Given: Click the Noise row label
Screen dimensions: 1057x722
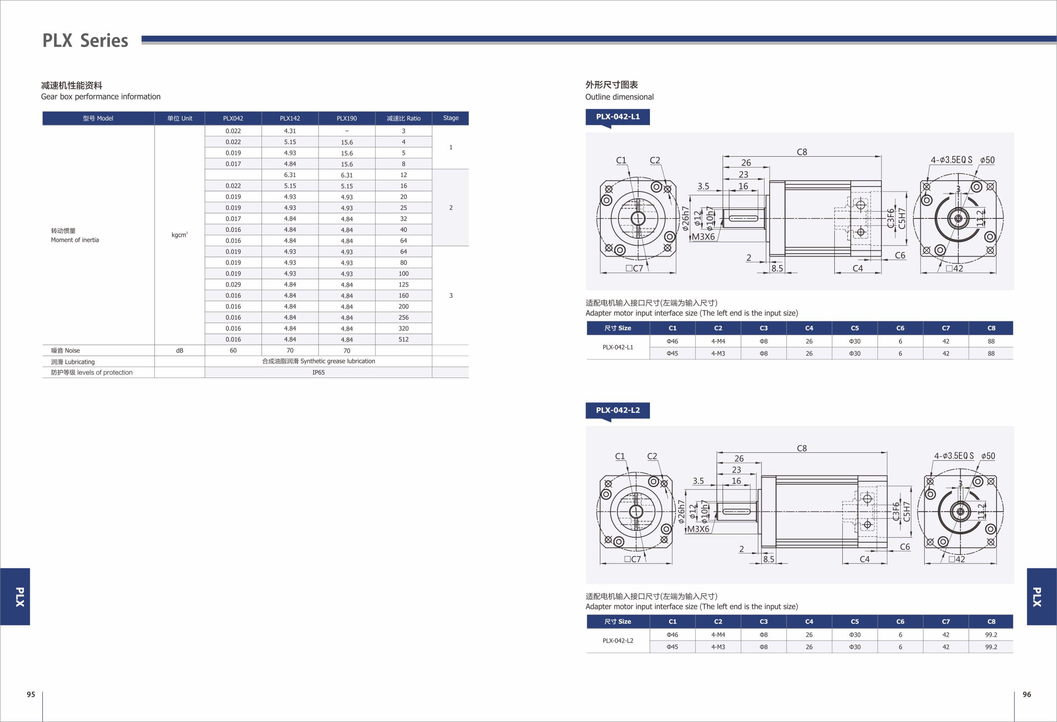Looking at the screenshot, I should click(66, 351).
